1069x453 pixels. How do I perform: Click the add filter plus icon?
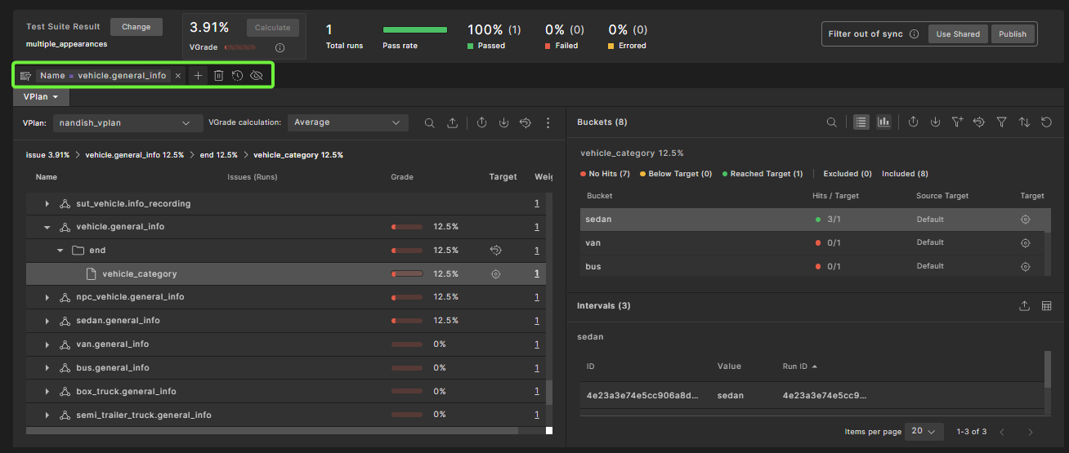(x=199, y=76)
